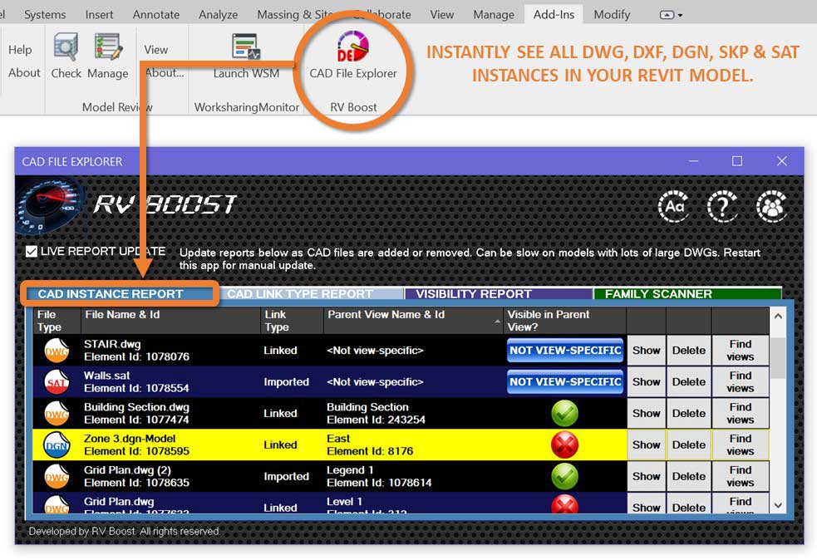Click the DGN icon for Zone 3.dgn-Model
This screenshot has height=560, width=817.
click(57, 445)
